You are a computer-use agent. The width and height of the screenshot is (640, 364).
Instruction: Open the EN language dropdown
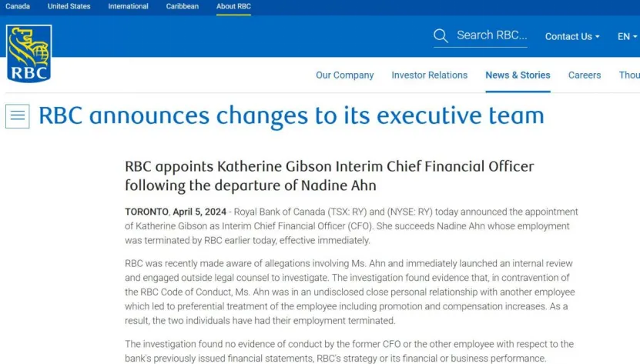(x=627, y=36)
